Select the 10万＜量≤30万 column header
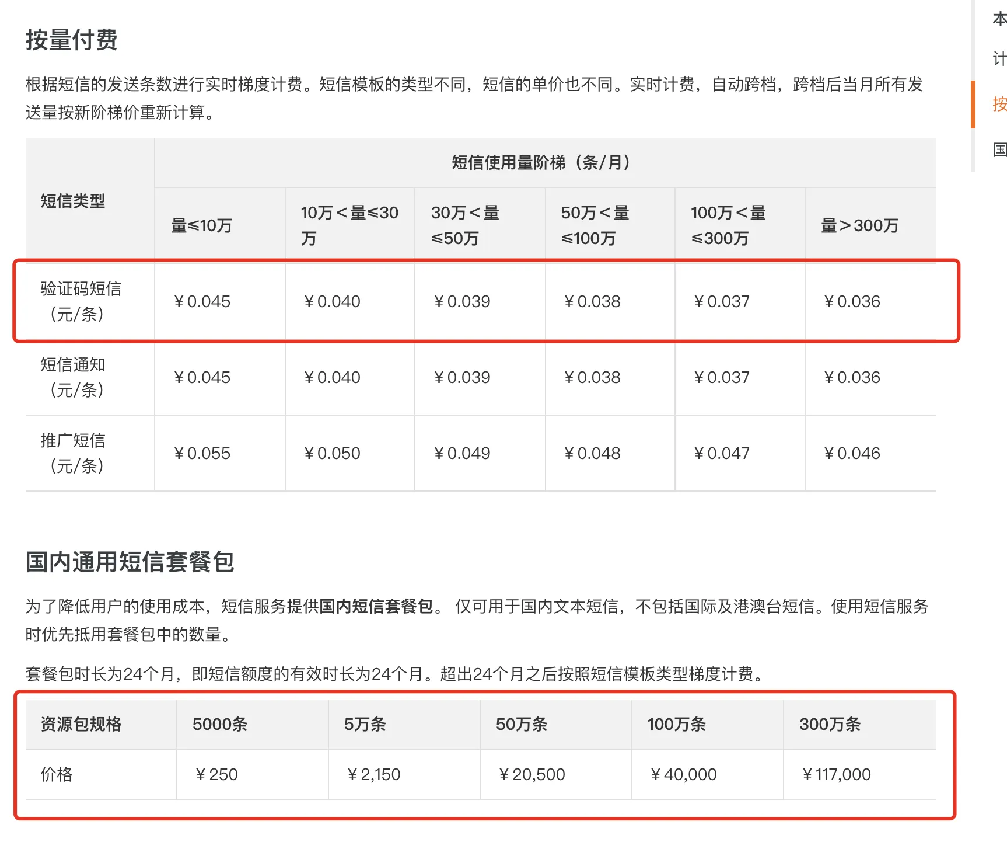 (x=349, y=225)
